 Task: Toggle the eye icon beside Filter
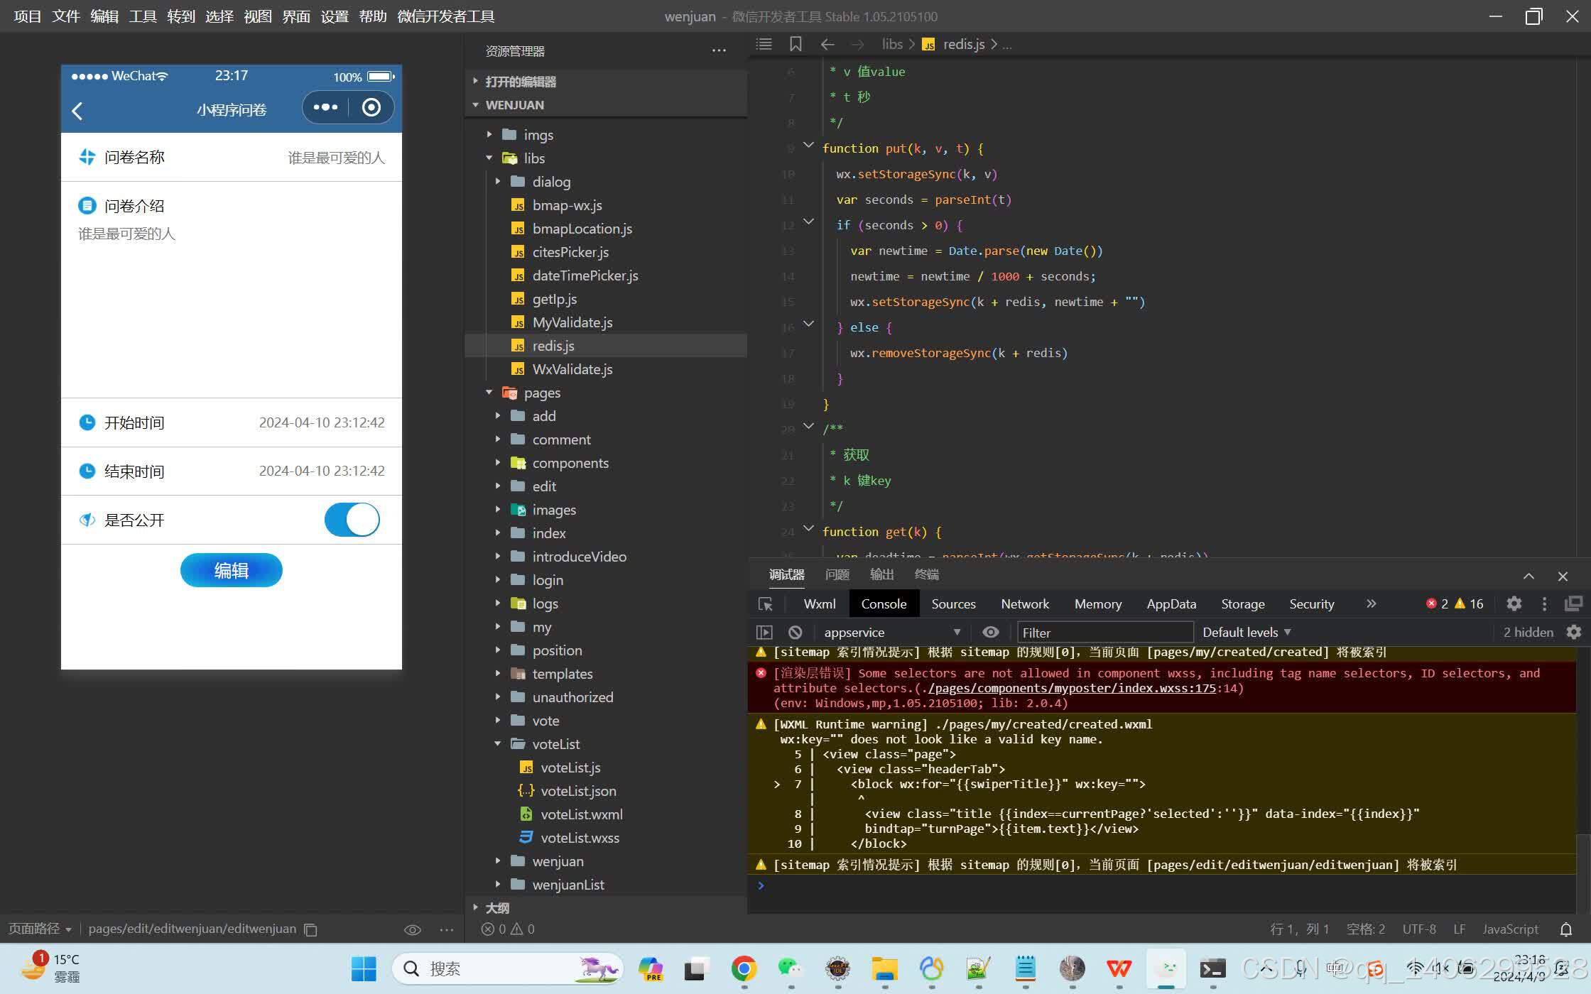point(990,632)
